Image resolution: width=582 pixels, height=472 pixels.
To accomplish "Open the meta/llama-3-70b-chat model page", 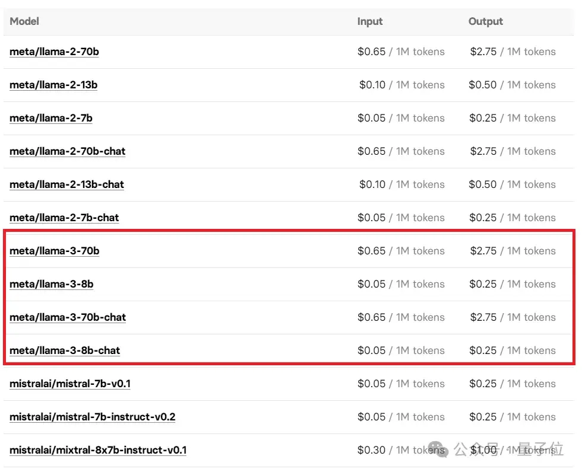I will point(68,317).
